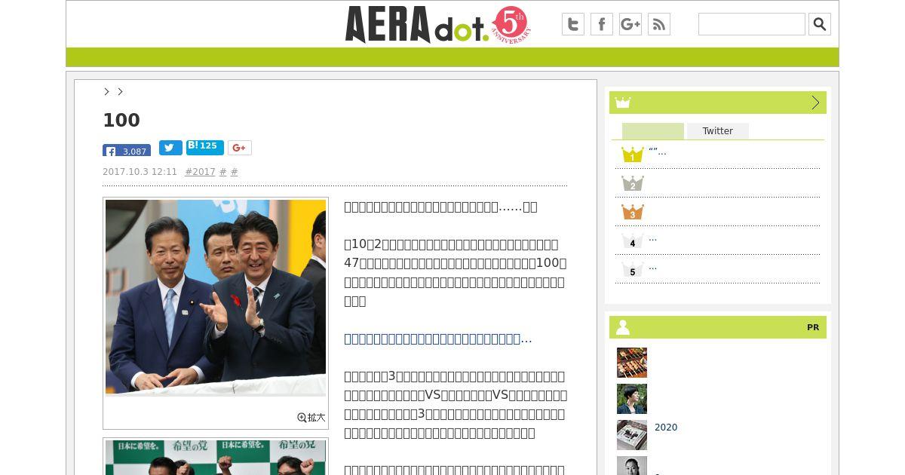Image resolution: width=905 pixels, height=475 pixels.
Task: Open the second article photo with green banner
Action: pos(216,457)
